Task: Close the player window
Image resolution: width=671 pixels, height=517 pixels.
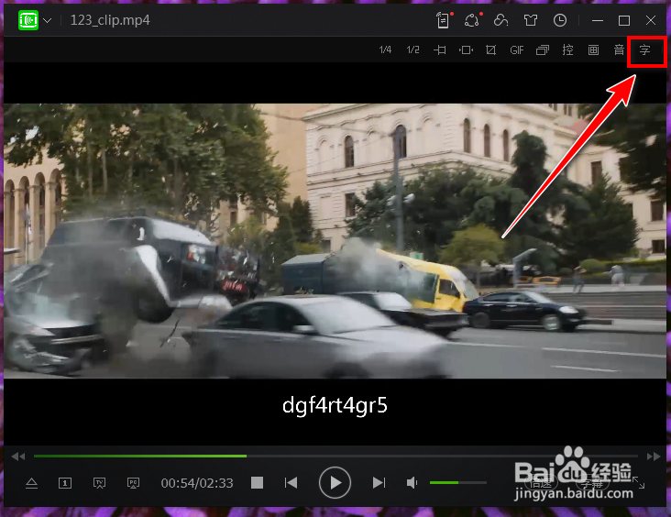Action: click(651, 20)
